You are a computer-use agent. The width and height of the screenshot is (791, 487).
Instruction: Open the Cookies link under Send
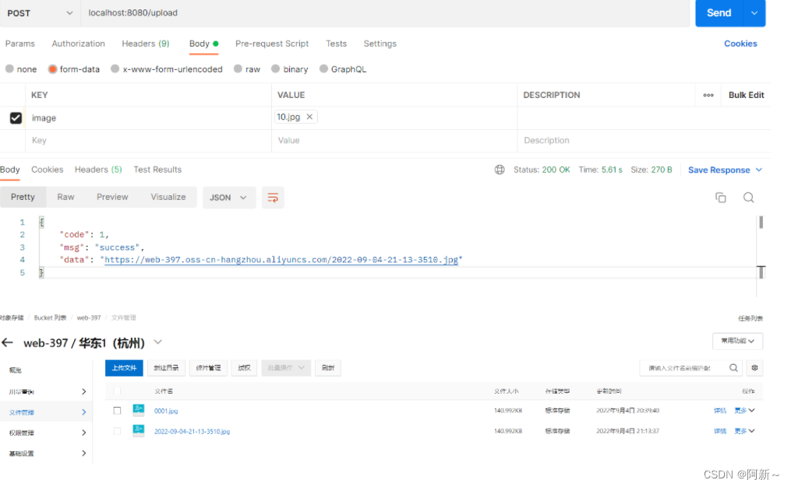[740, 44]
